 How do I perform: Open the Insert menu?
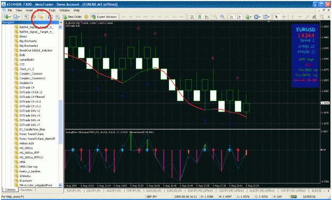tap(29, 10)
